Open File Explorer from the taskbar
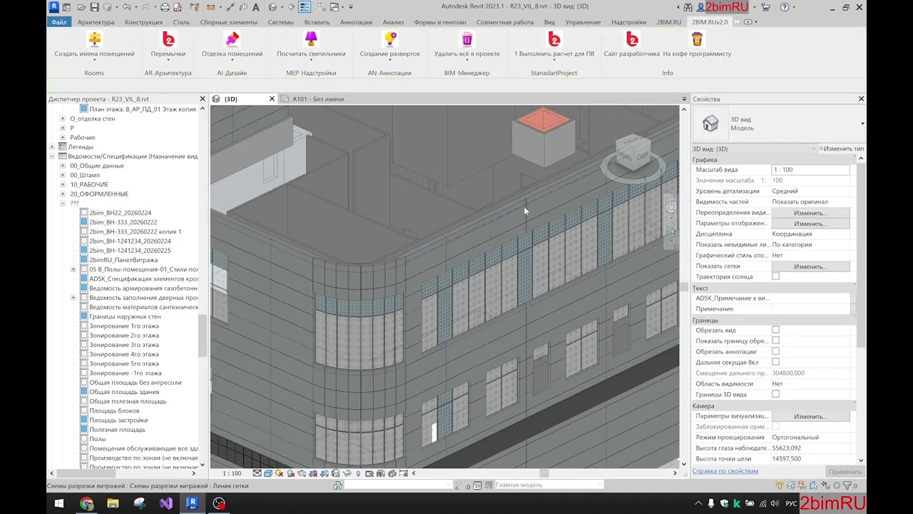Screen dimensions: 913x514 tap(113, 503)
